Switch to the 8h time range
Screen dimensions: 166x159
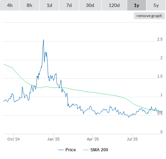tap(29, 5)
